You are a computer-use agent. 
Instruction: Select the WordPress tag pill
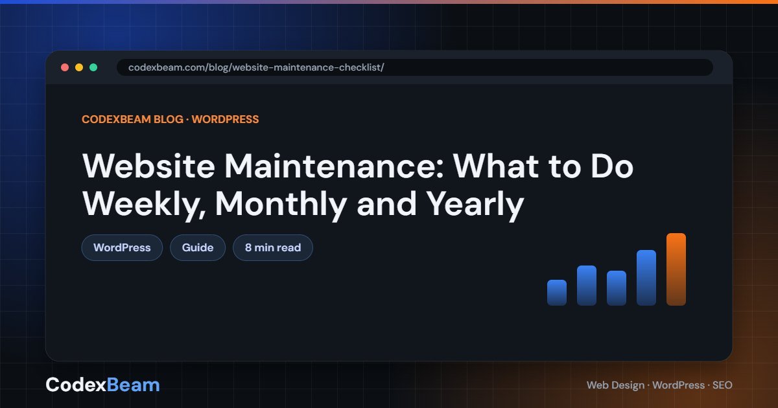tap(122, 247)
